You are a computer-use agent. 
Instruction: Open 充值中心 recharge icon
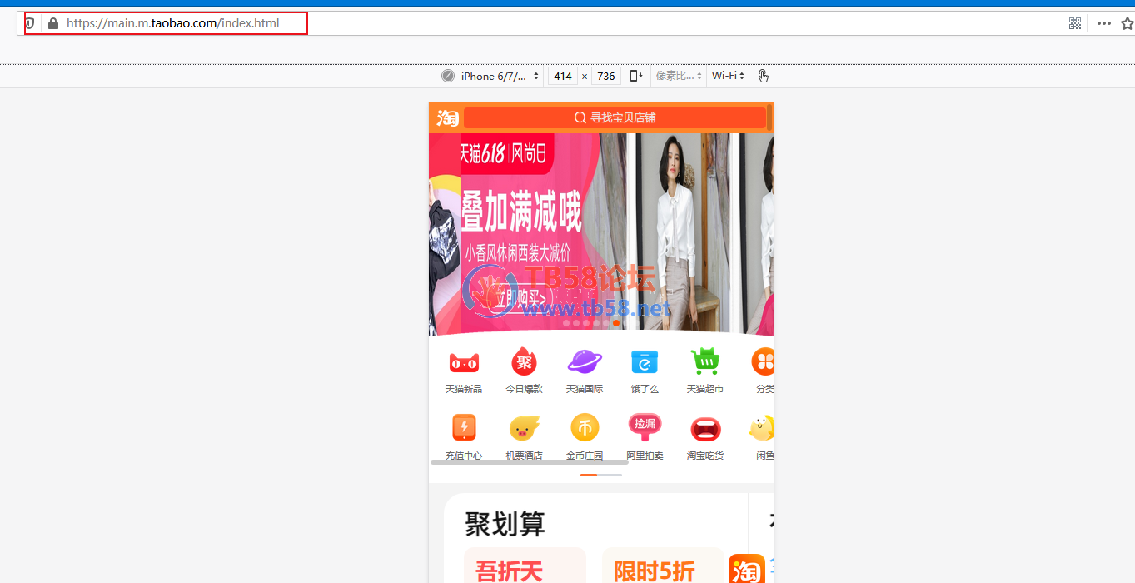pos(464,427)
